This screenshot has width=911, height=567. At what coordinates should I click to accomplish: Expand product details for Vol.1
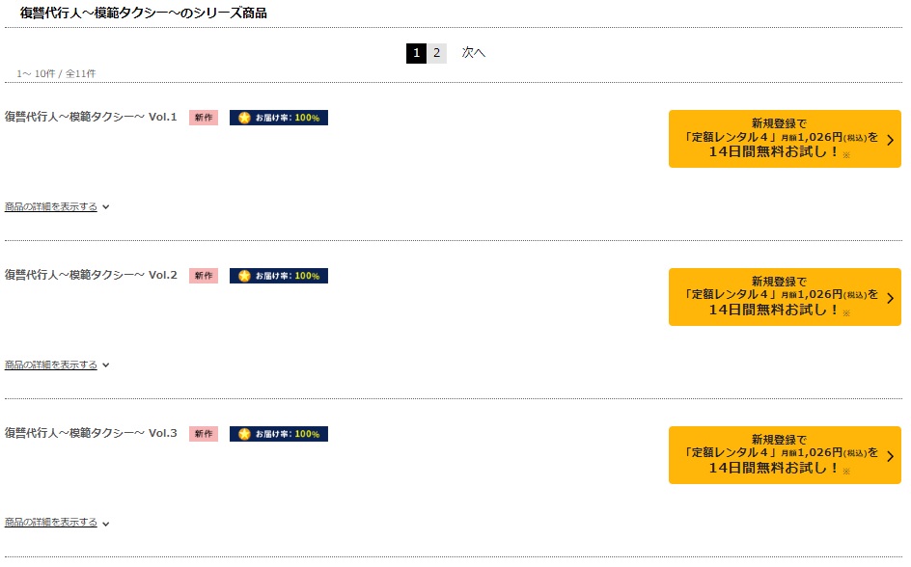(x=56, y=207)
